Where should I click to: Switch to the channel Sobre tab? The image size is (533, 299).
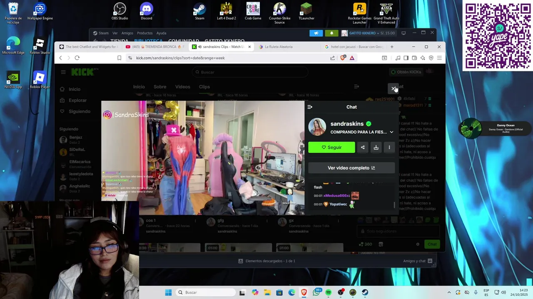pyautogui.click(x=160, y=87)
